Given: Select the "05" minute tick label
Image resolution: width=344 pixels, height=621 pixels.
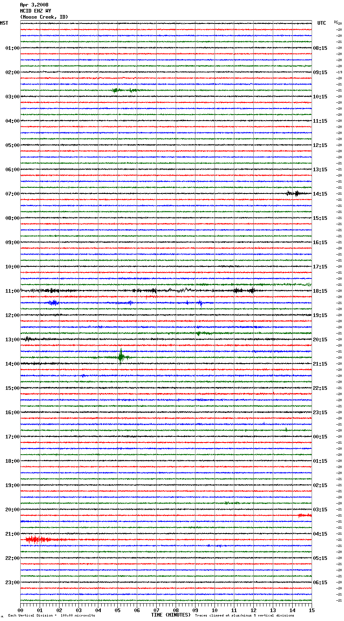Looking at the screenshot, I should tap(117, 610).
